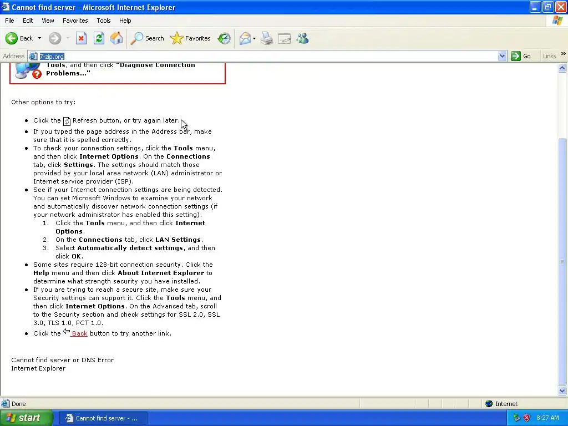Screen dimensions: 568x426
Task: Click the network diagnose icon with question mark
Action: tap(28, 70)
